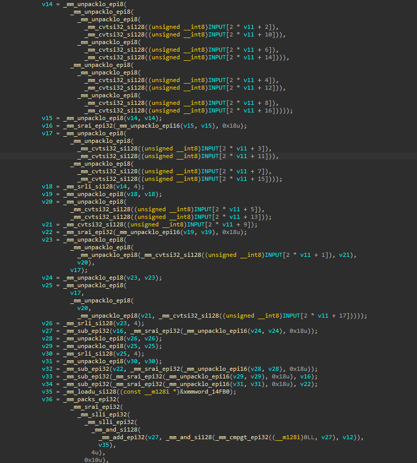Click the v12 variable reference
This screenshot has width=417, height=463.
pyautogui.click(x=348, y=437)
